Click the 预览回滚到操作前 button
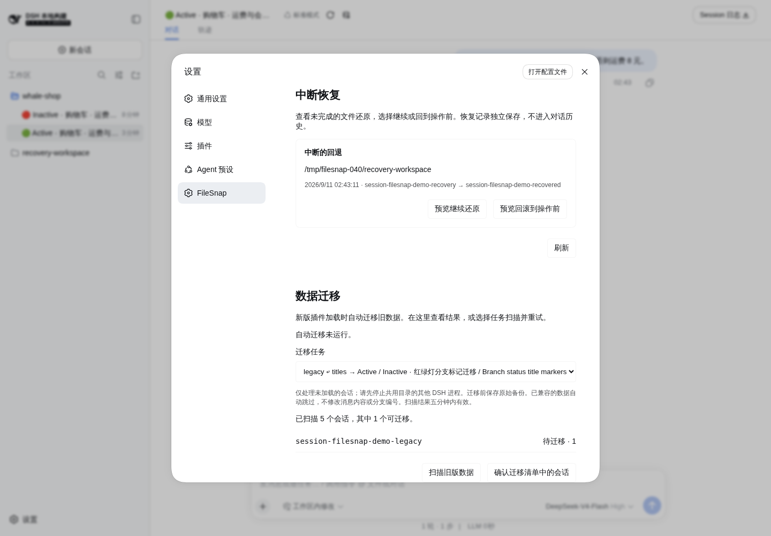Screen dimensions: 771x536 [x=530, y=209]
